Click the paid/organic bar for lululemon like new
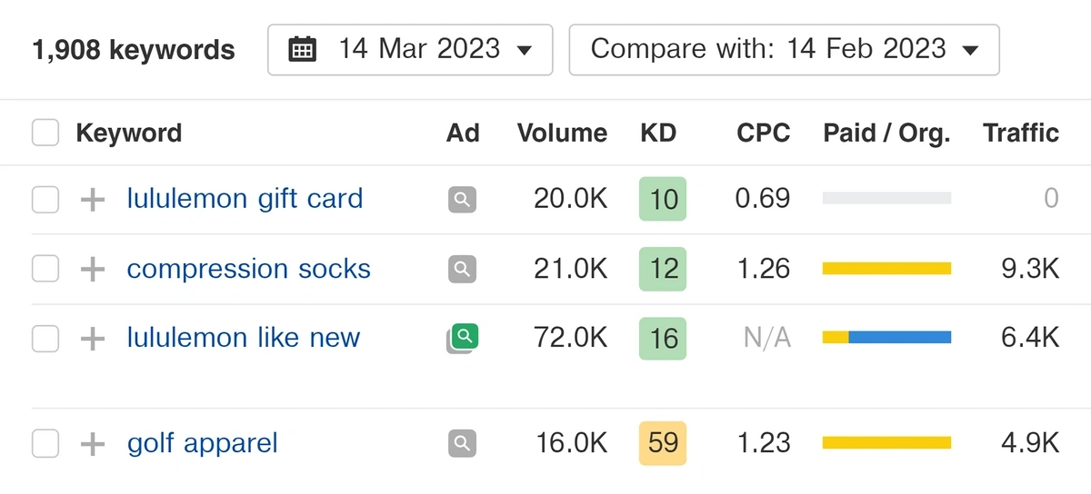Image resolution: width=1091 pixels, height=494 pixels. click(886, 338)
